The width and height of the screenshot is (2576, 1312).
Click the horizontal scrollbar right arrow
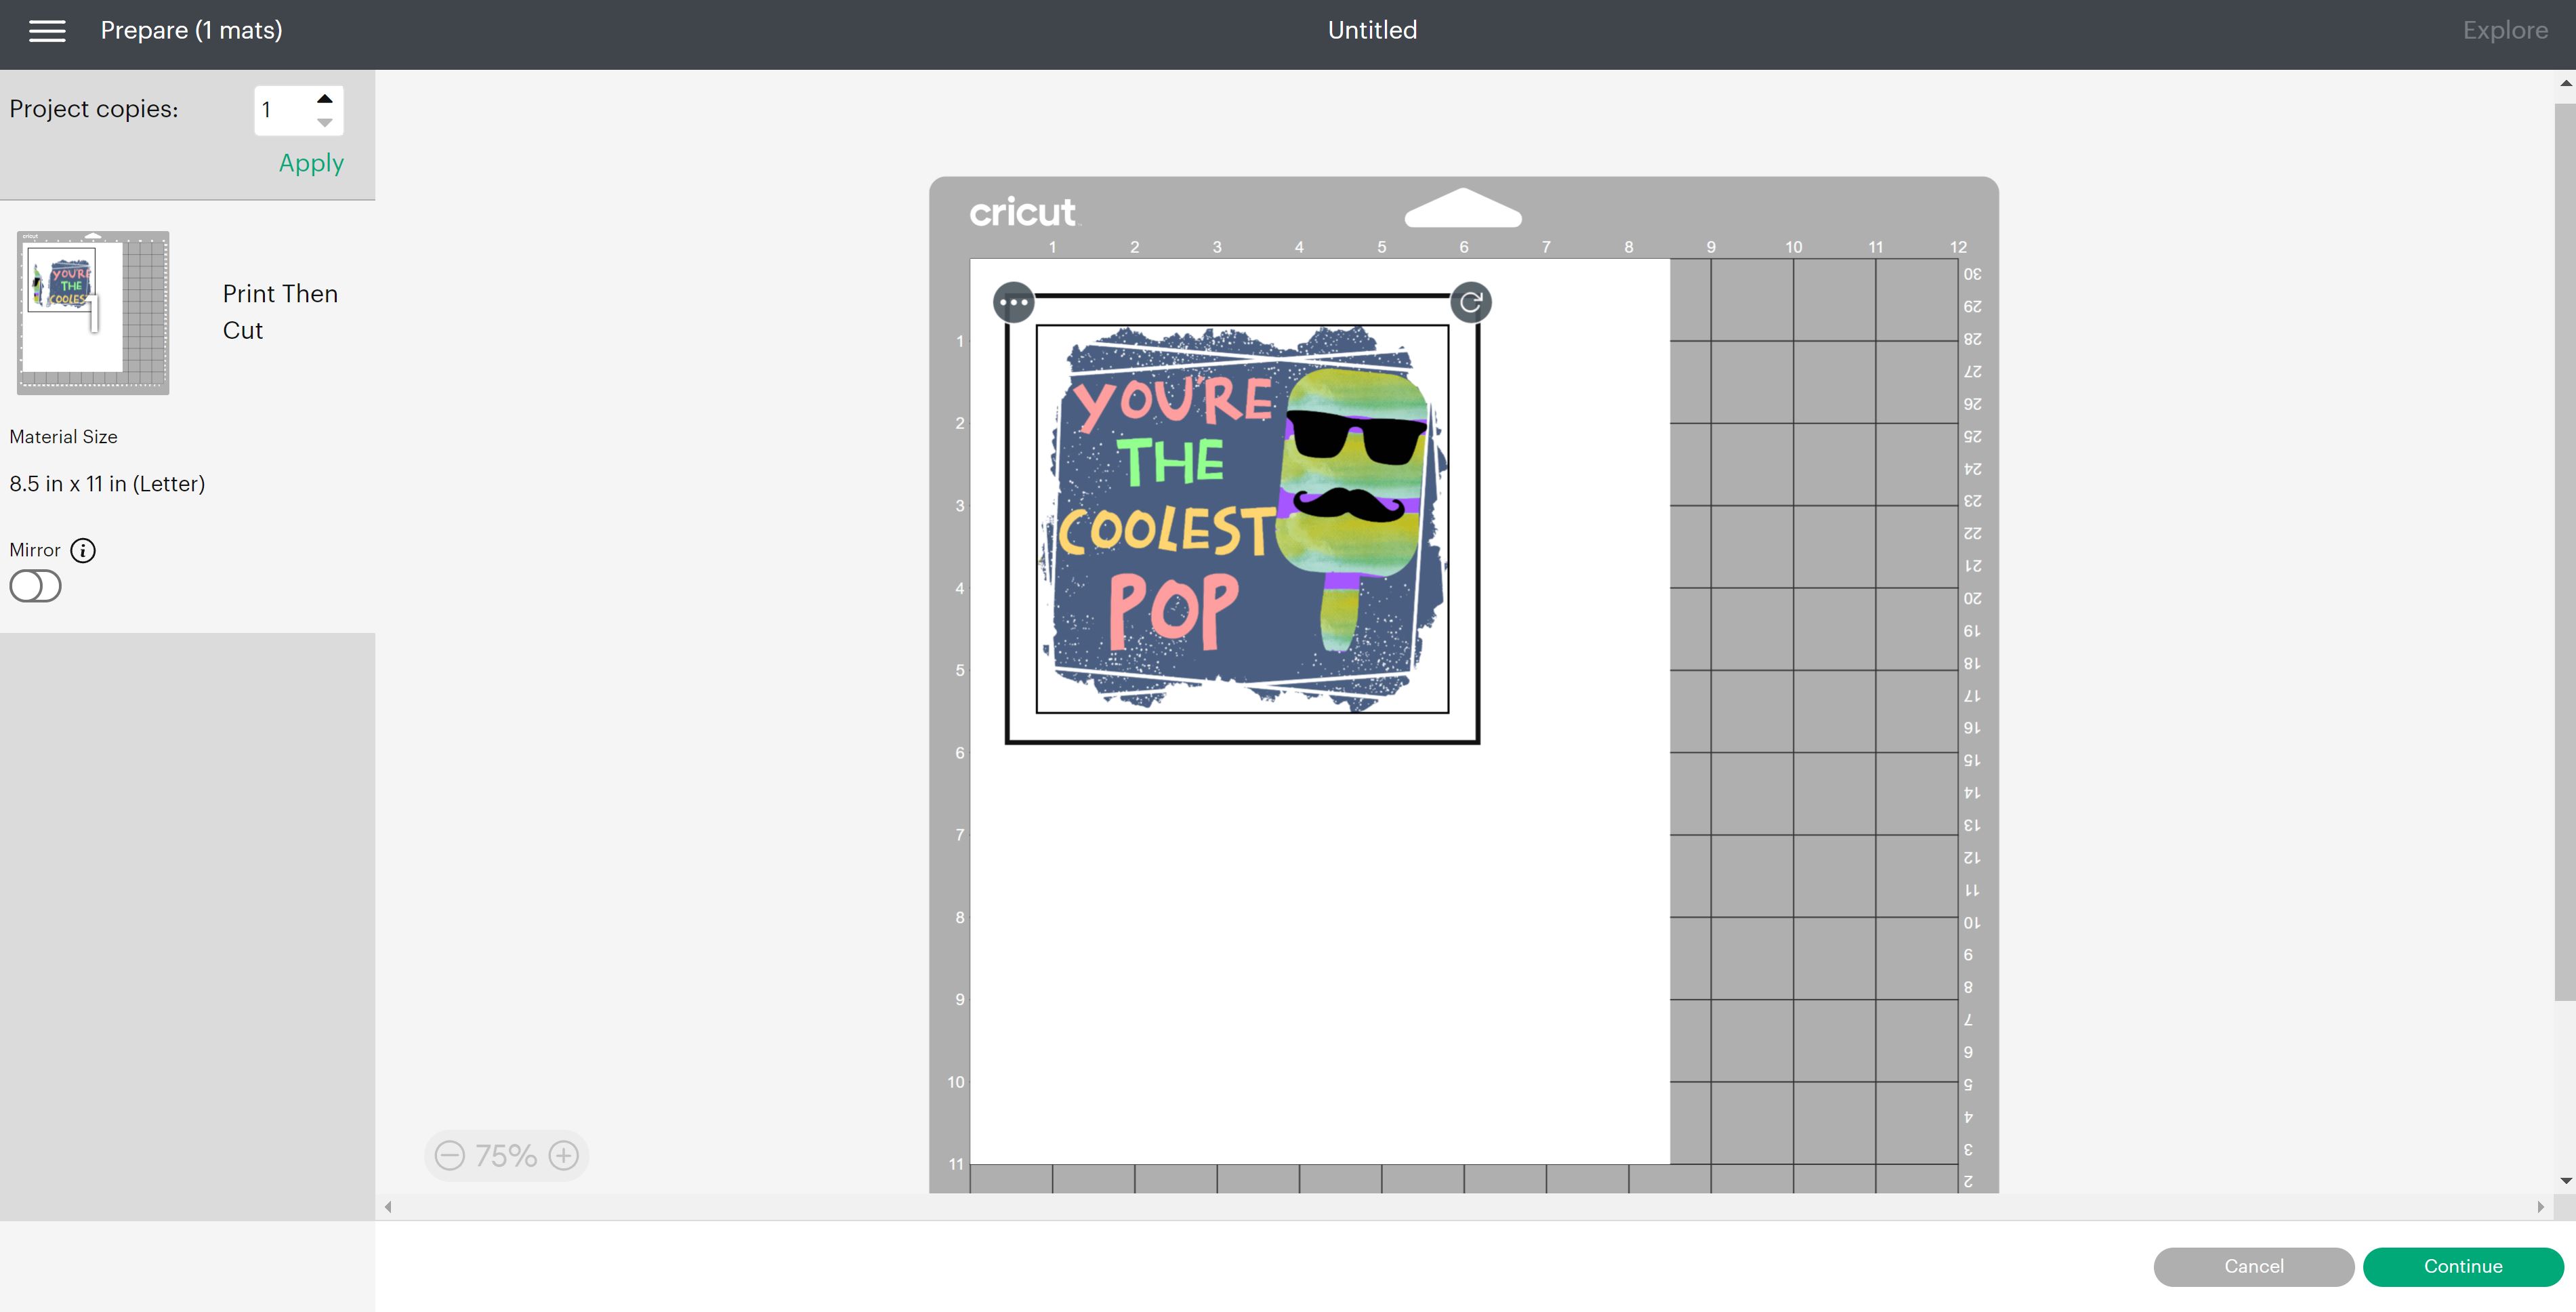coord(2540,1207)
